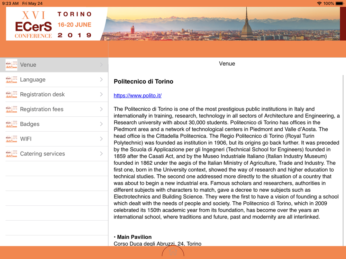Tap the ECerS thumbnail icon beside Badges

click(x=11, y=124)
